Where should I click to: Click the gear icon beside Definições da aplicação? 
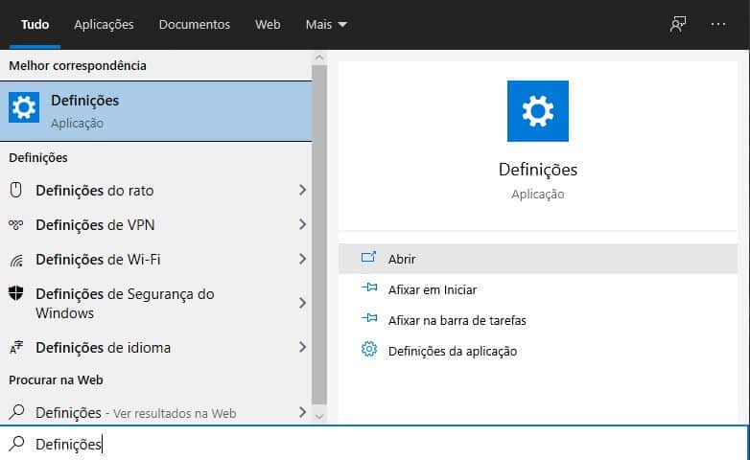tap(369, 350)
